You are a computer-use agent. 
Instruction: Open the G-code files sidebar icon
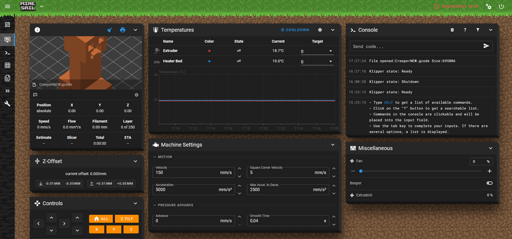click(7, 78)
